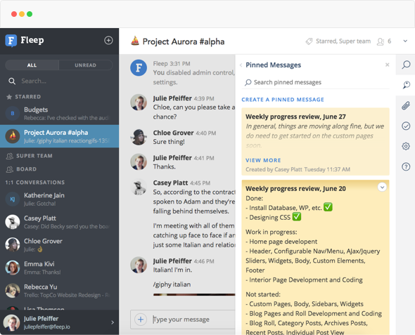Screen dimensions: 415x335
Task: Open conversation header dropdown chevron
Action: (405, 41)
